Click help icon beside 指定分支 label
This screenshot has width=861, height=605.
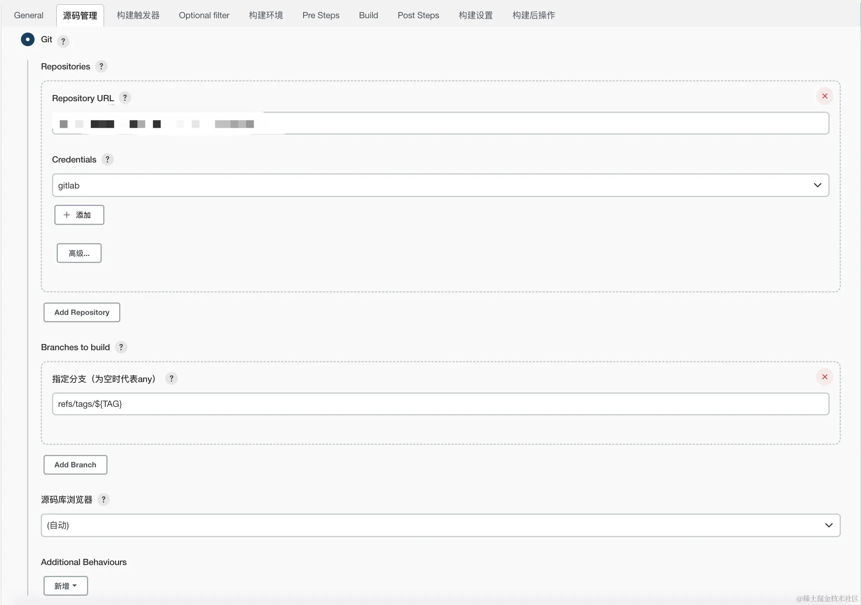pyautogui.click(x=171, y=379)
